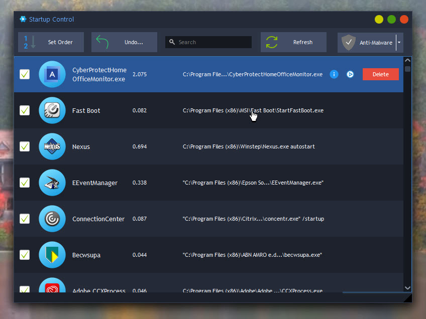Select the EEventManager entry name
Screen dimensions: 426x319
click(95, 183)
